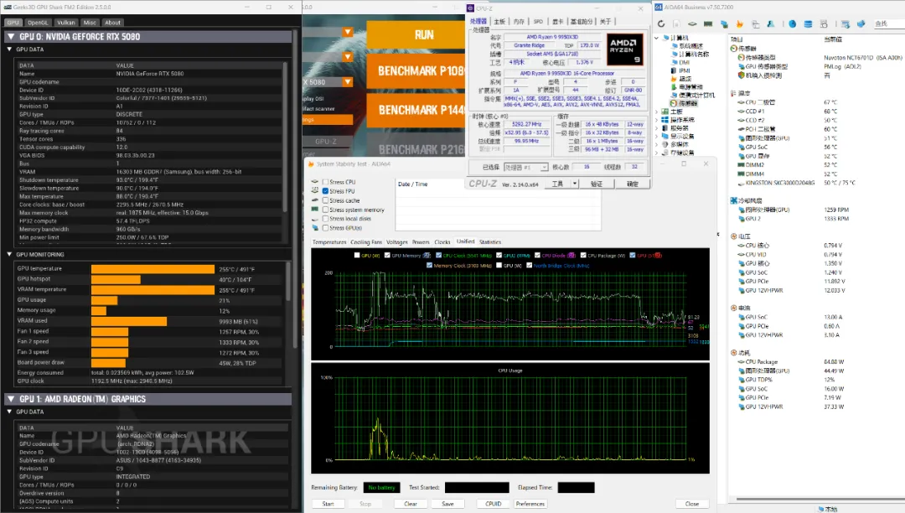The width and height of the screenshot is (905, 513).
Task: Enable the Stress CPU checkbox
Action: click(325, 182)
